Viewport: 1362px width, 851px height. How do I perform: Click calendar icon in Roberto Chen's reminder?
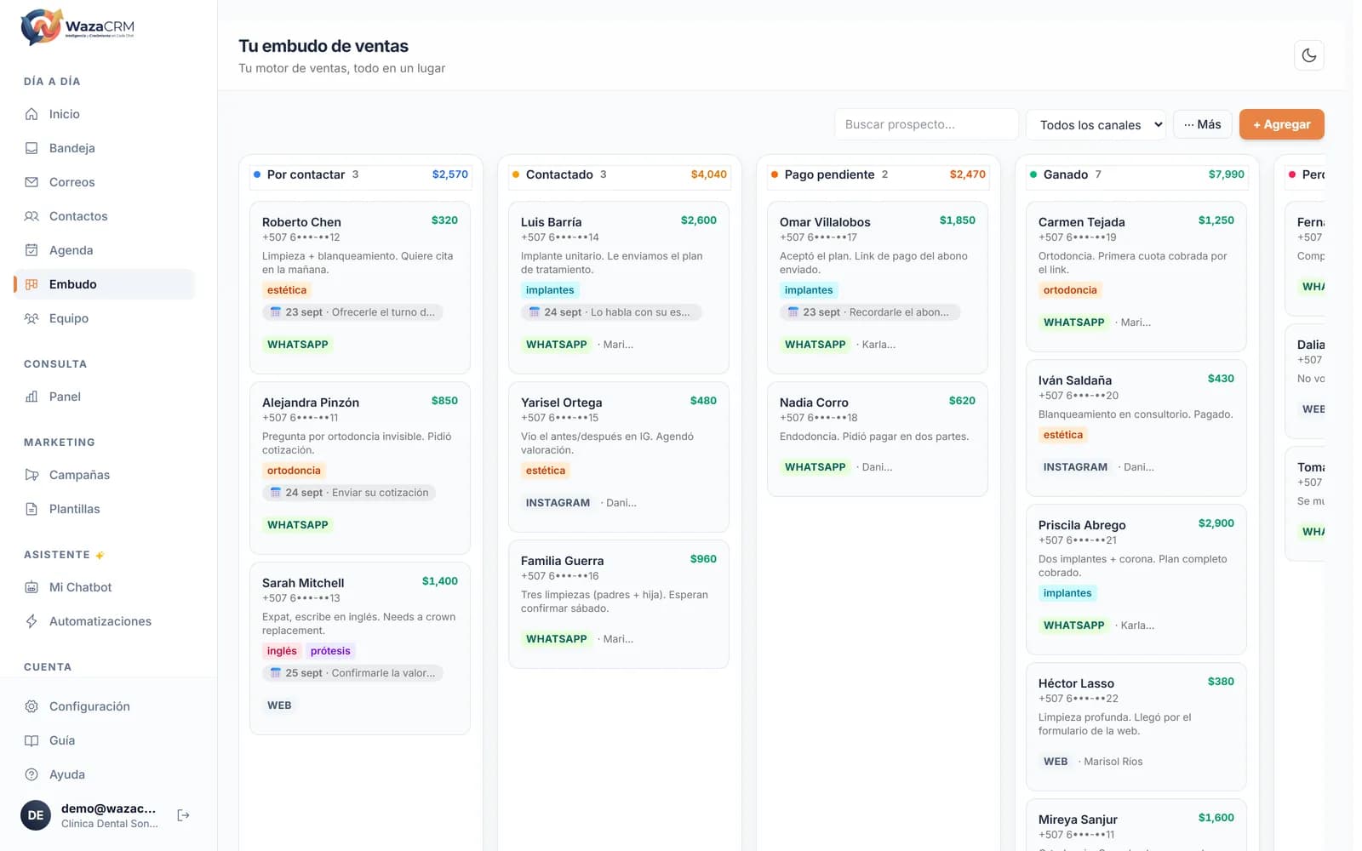[276, 312]
